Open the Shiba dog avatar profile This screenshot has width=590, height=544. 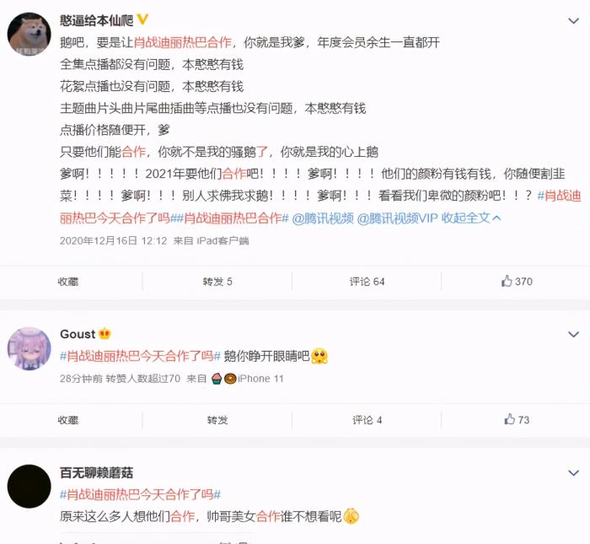29,34
